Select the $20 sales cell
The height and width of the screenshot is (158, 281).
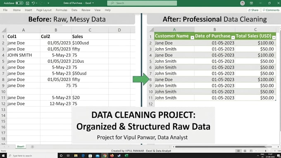click(x=90, y=97)
